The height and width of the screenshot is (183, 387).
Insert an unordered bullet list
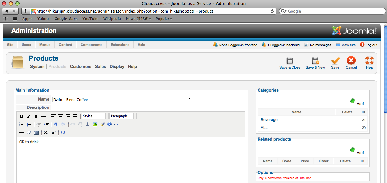[22, 124]
